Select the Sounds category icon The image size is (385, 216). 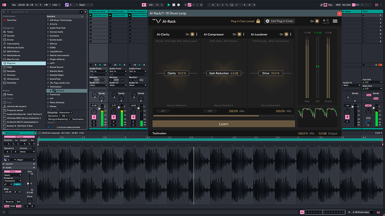(x=4, y=36)
